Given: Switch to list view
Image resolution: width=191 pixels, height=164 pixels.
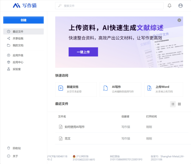Looking at the screenshot, I should (x=173, y=104).
